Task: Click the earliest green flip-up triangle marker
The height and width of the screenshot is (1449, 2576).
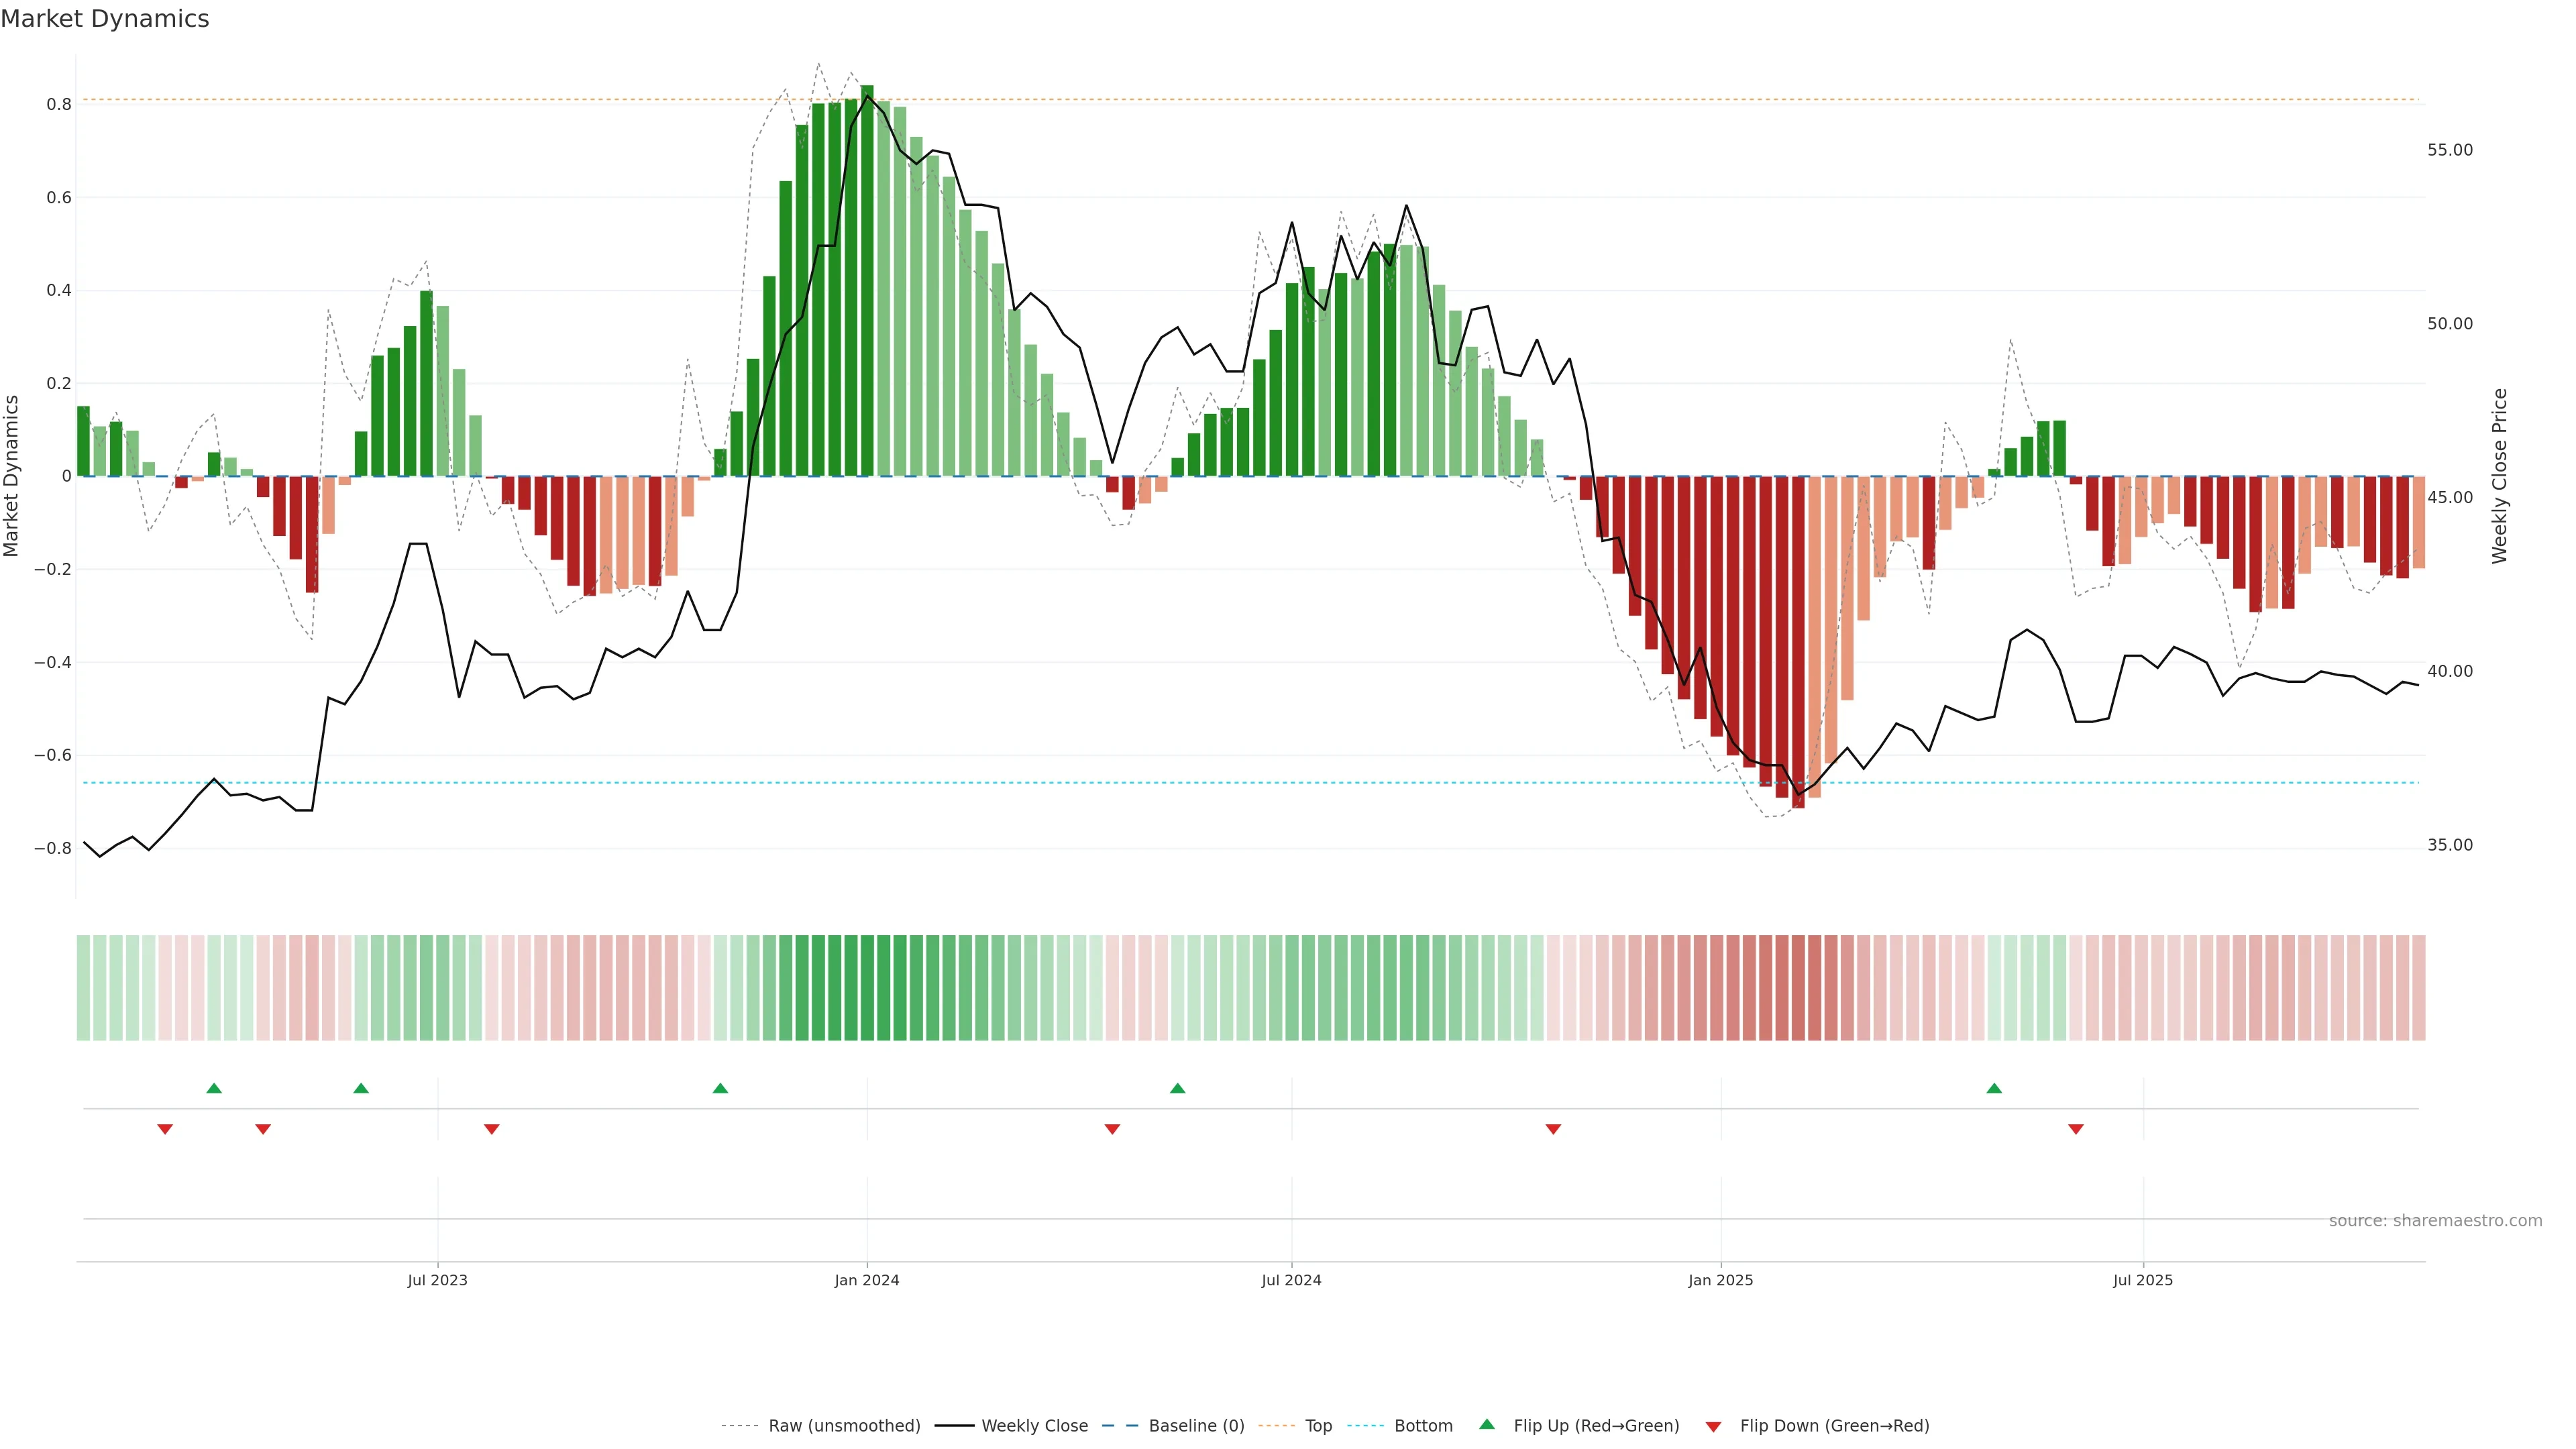Action: 213,1088
